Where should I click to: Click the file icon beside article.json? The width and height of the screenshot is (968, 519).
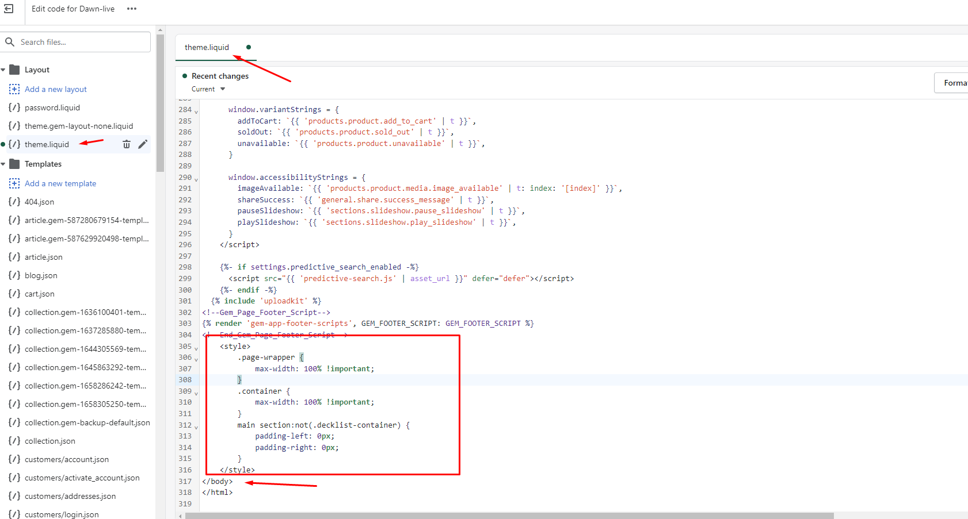[14, 257]
